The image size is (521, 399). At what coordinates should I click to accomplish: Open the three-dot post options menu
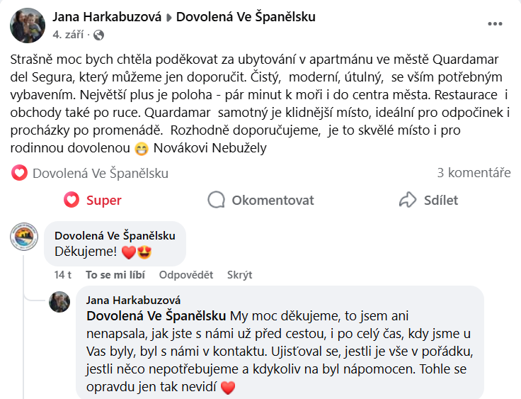(x=495, y=23)
